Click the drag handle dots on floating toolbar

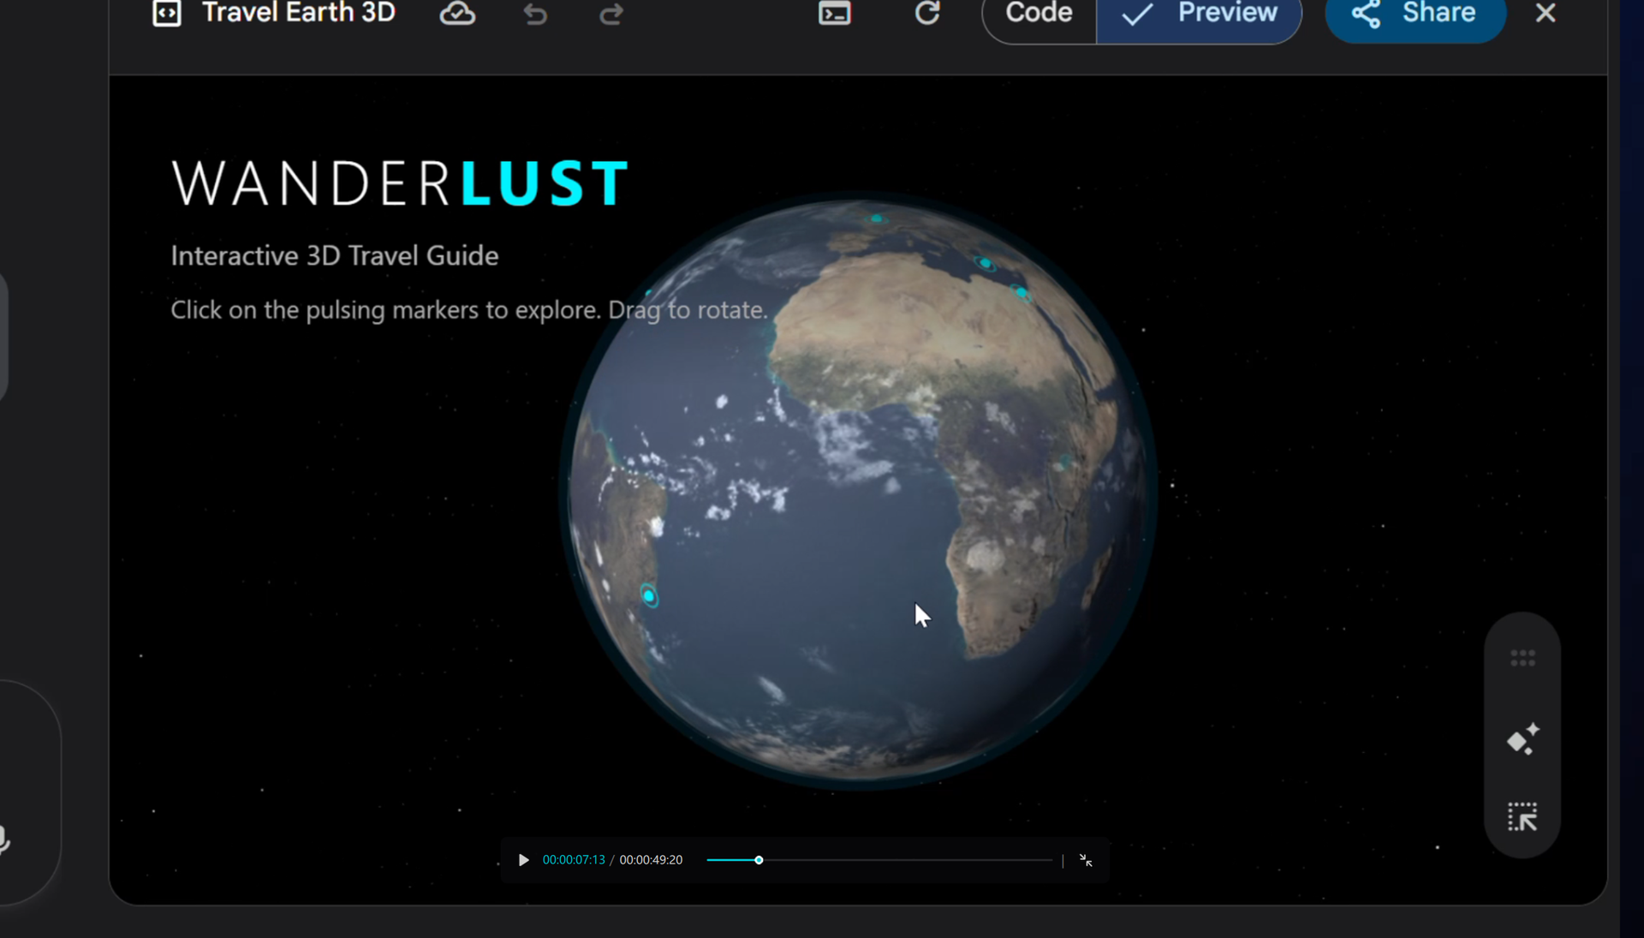tap(1522, 658)
